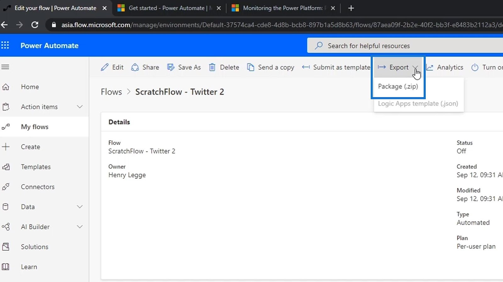This screenshot has width=503, height=282.
Task: Click the AI Builder icon
Action: point(6,227)
